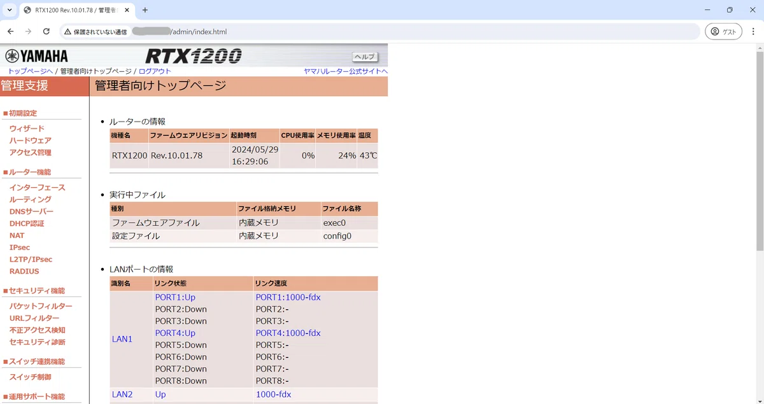Image resolution: width=764 pixels, height=404 pixels.
Task: Click the 管理支援 sidebar title
Action: [x=24, y=86]
